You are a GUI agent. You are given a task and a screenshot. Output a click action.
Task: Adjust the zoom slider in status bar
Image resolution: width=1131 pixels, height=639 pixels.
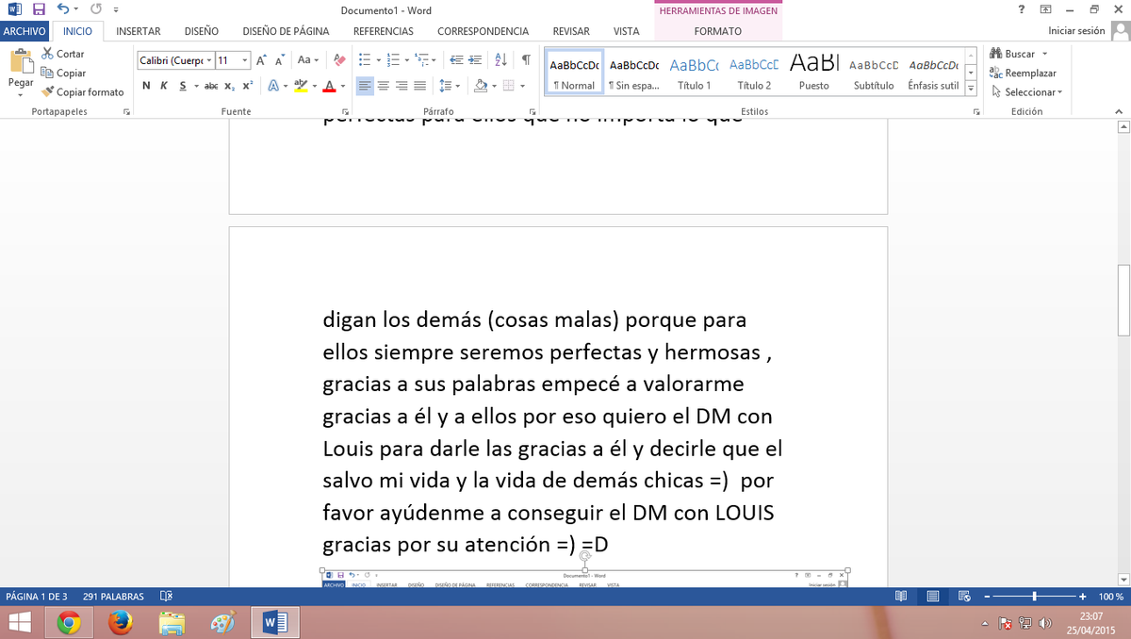[x=1035, y=597]
